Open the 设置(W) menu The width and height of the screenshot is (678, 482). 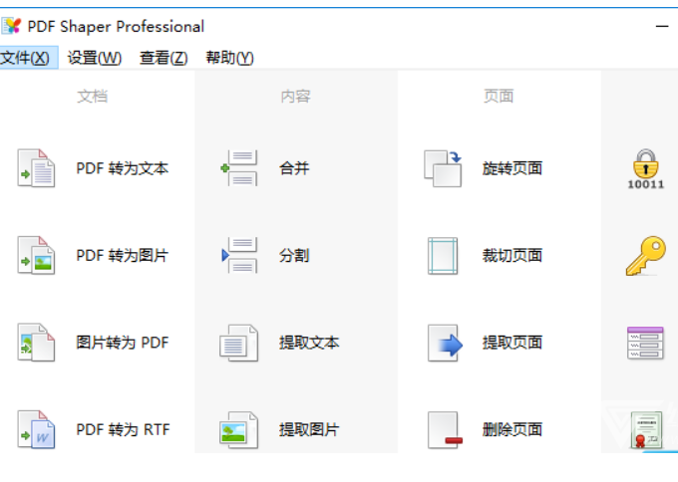(x=95, y=58)
